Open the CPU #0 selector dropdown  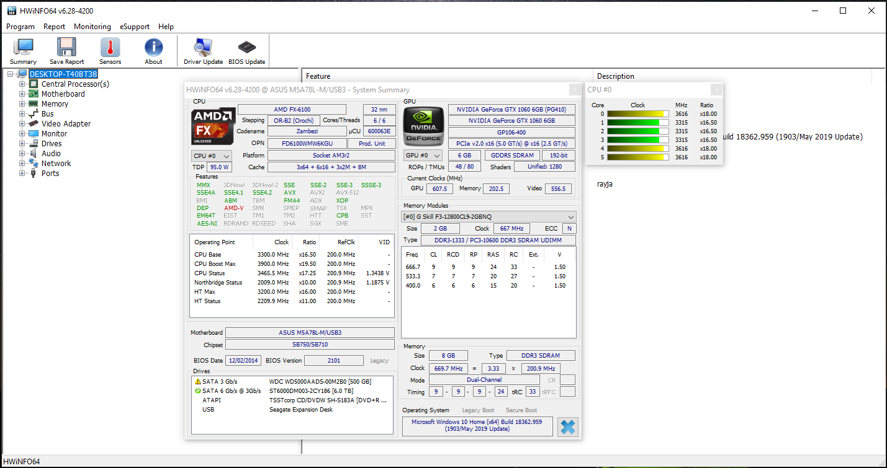[212, 156]
